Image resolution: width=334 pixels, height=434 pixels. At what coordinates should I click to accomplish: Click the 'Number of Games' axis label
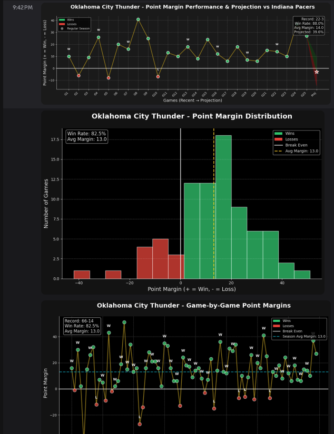[46, 204]
